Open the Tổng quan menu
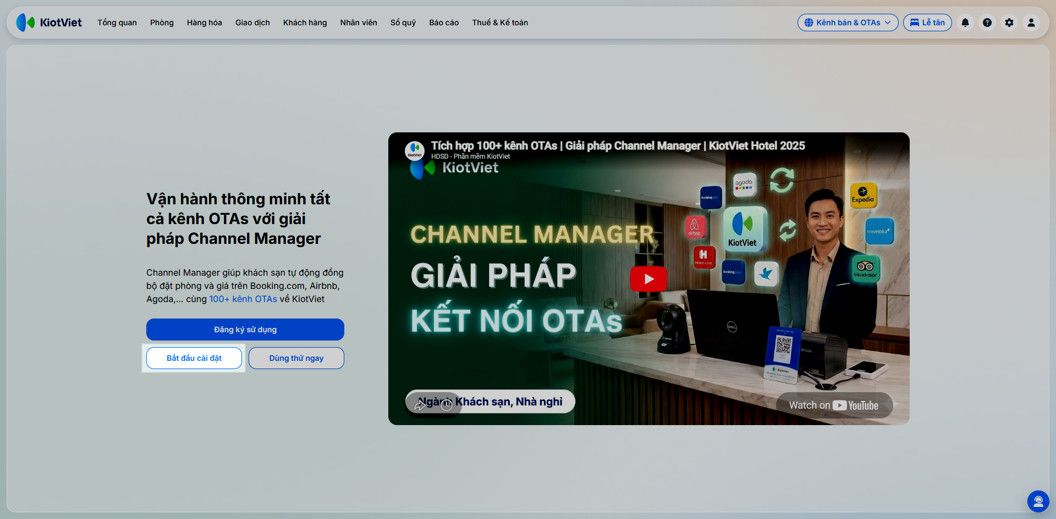 (117, 23)
